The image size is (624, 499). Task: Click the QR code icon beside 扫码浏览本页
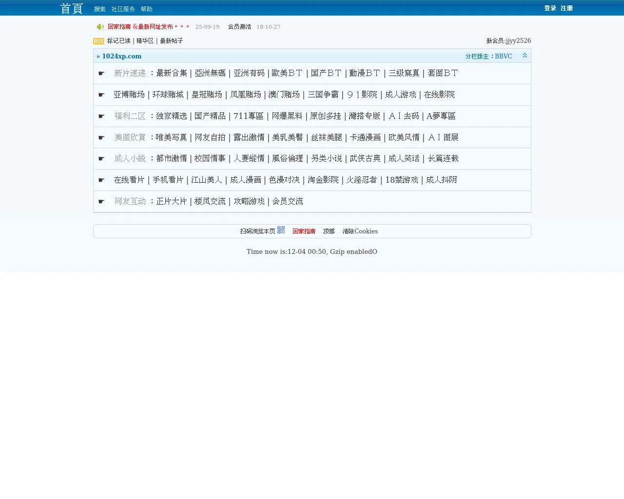(281, 230)
